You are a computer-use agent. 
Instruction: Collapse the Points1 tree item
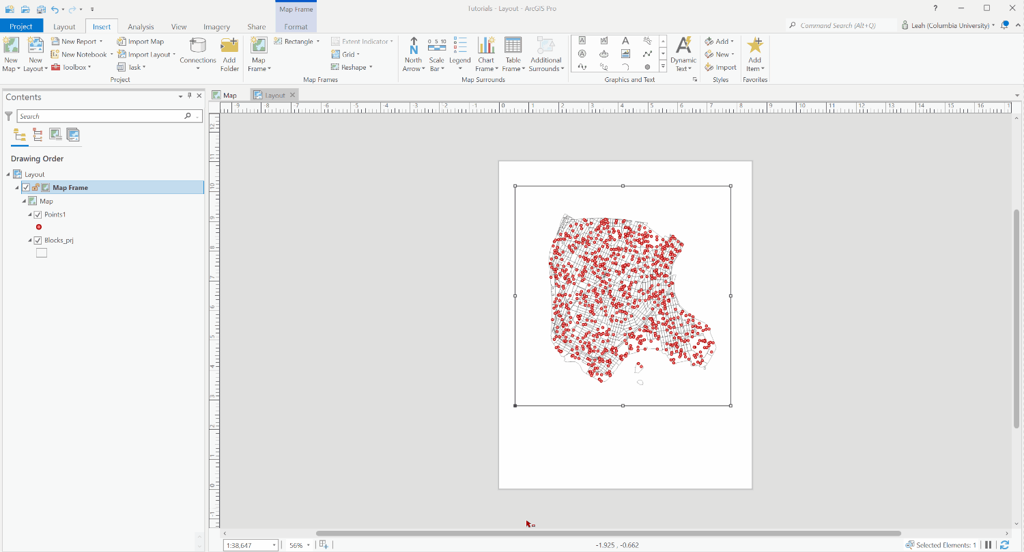tap(31, 214)
